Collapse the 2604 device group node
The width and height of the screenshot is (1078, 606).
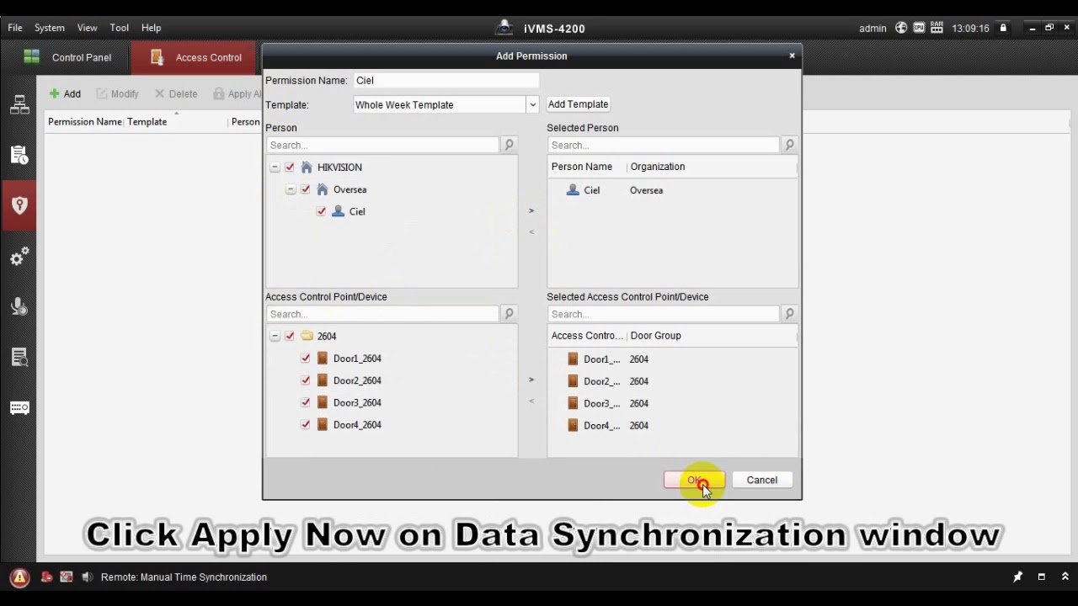tap(275, 336)
